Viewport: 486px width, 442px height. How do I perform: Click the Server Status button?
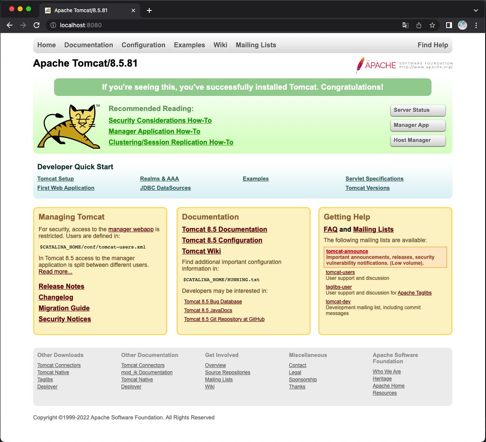coord(418,110)
